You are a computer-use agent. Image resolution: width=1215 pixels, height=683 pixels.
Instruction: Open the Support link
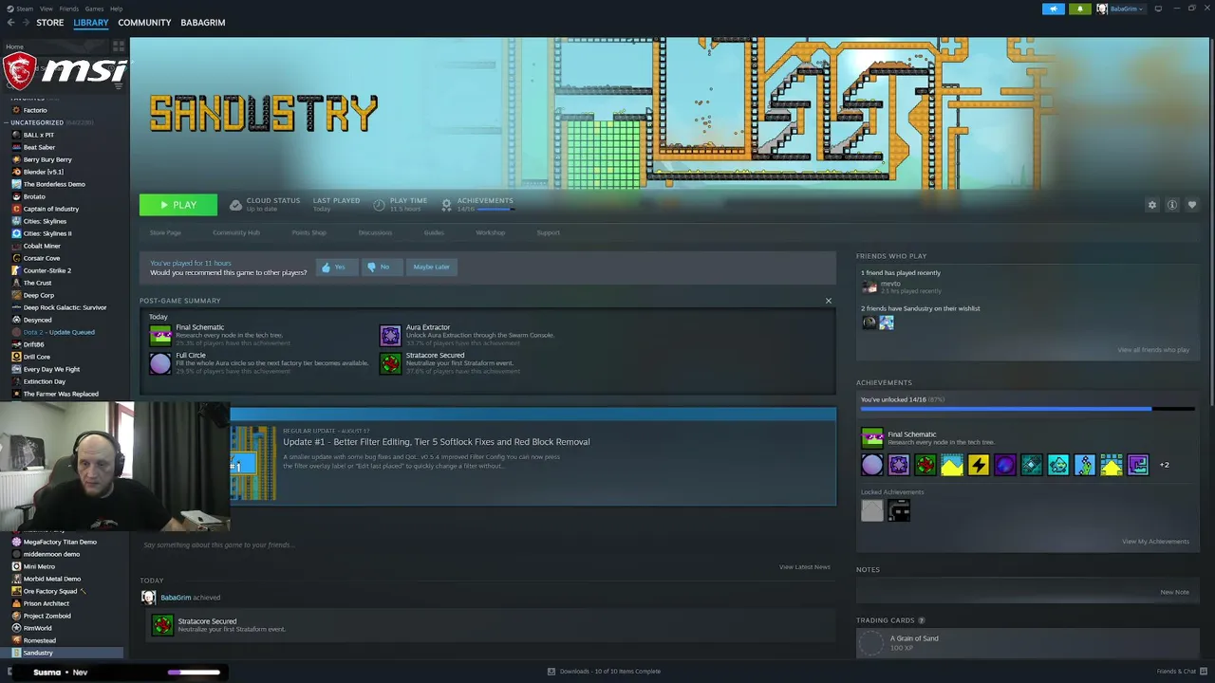[549, 232]
